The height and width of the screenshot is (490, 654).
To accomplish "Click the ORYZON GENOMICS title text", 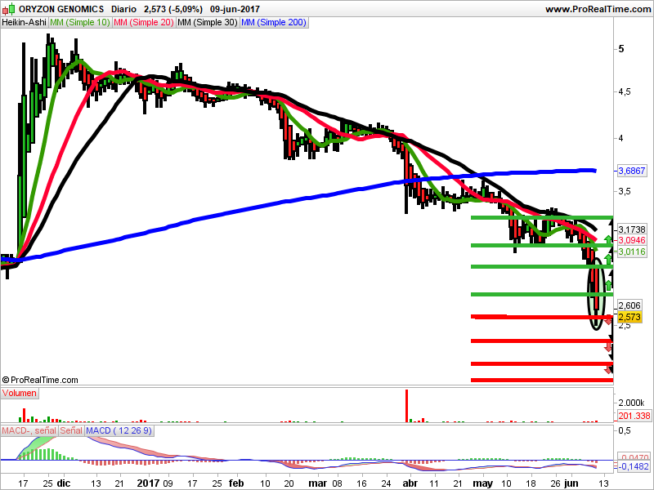I will (x=61, y=9).
